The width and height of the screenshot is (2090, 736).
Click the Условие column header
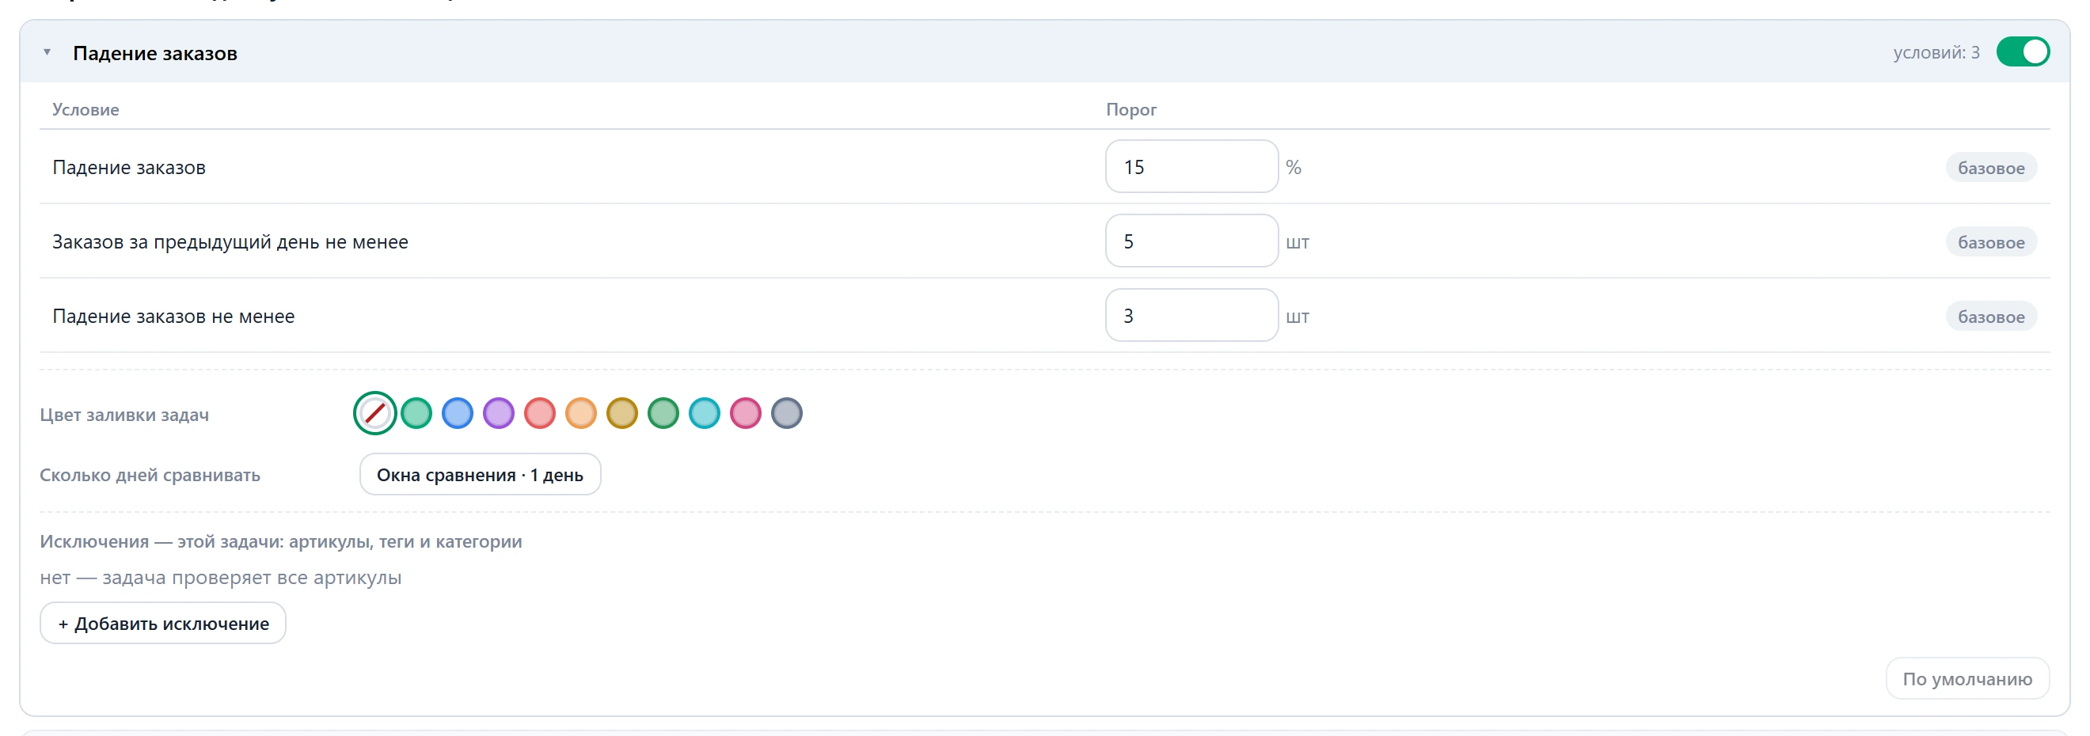point(85,109)
